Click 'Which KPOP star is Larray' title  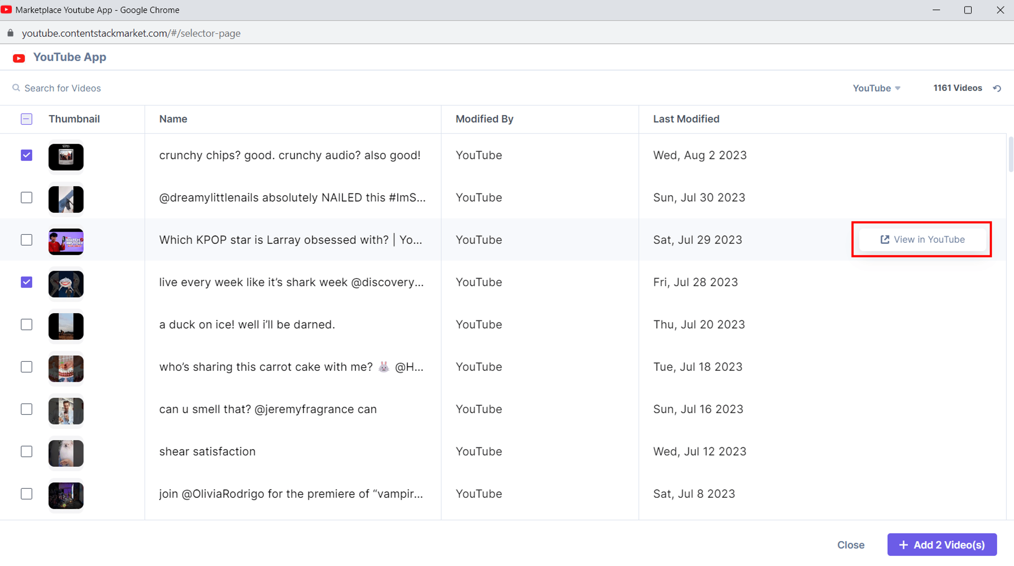(x=290, y=240)
